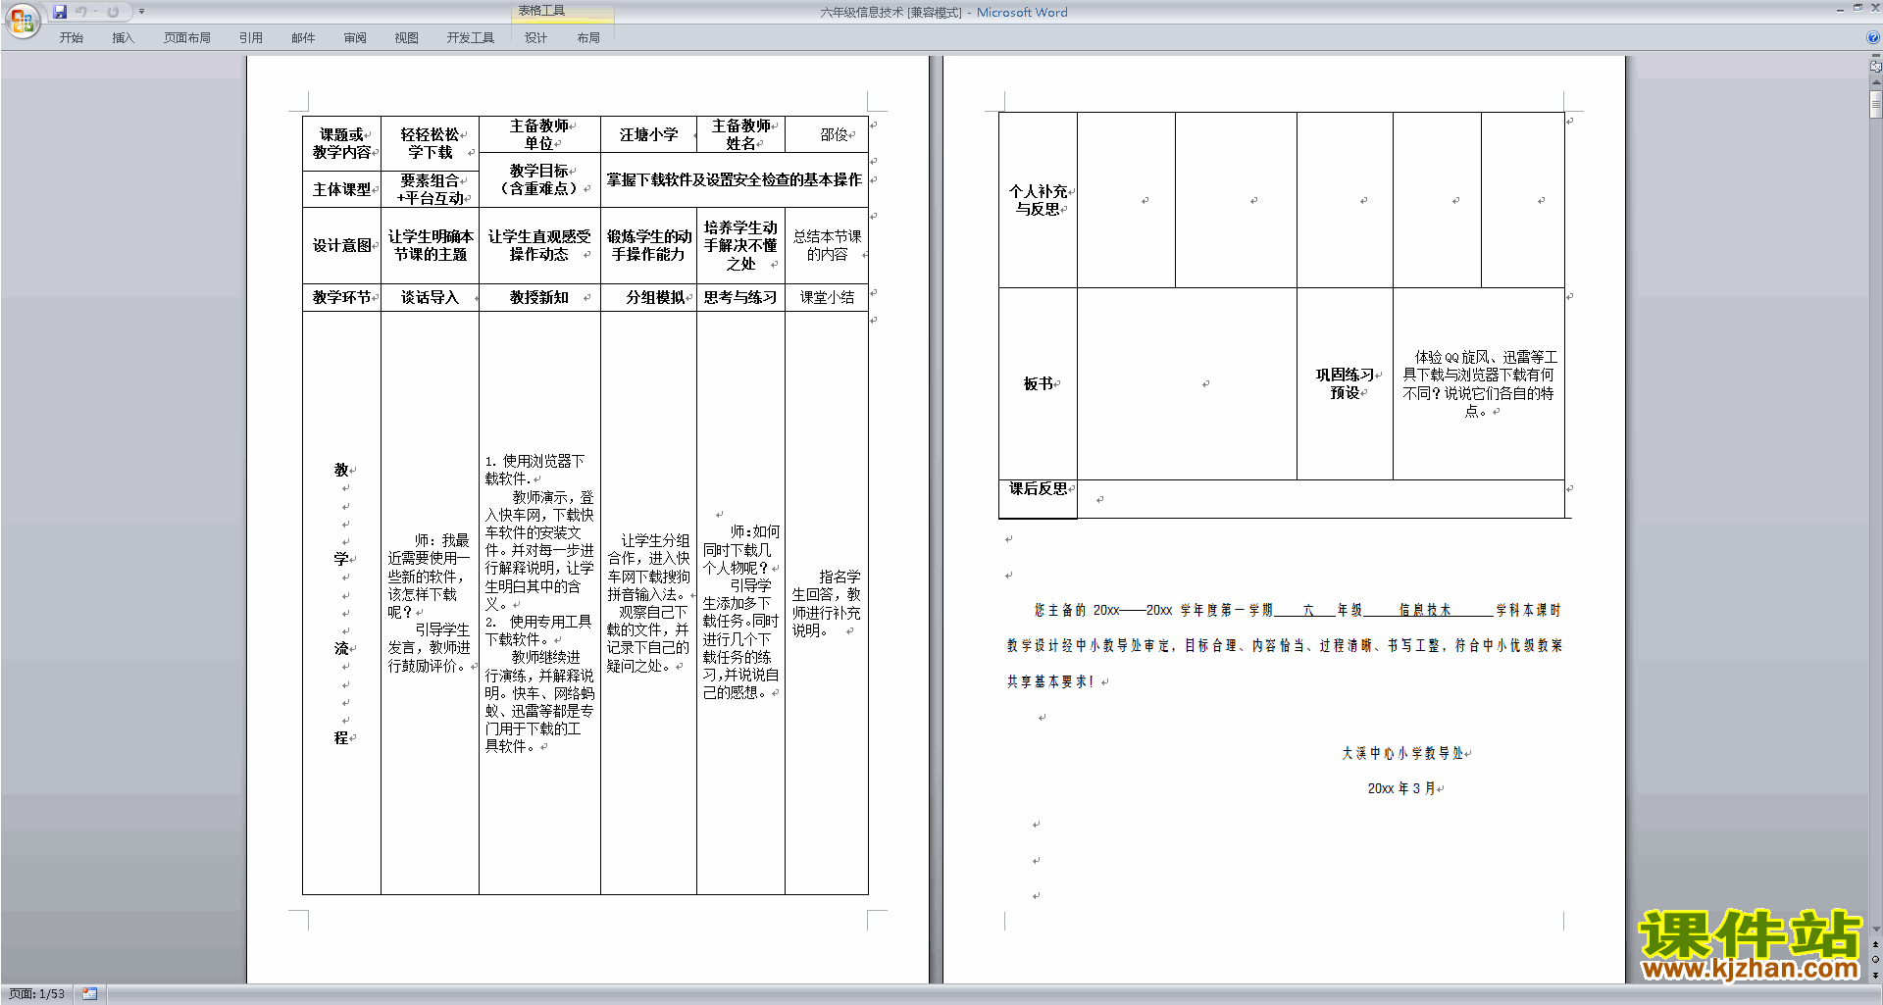Open the 开始 ribbon tab

pos(71,37)
